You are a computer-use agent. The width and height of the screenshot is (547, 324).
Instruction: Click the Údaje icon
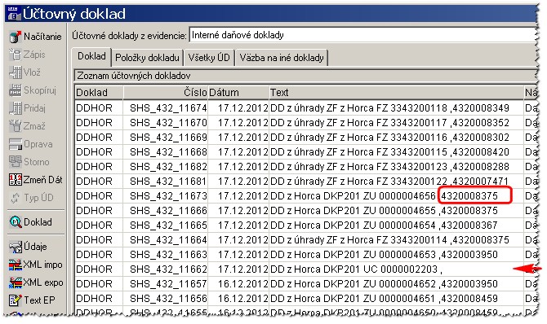click(x=15, y=247)
